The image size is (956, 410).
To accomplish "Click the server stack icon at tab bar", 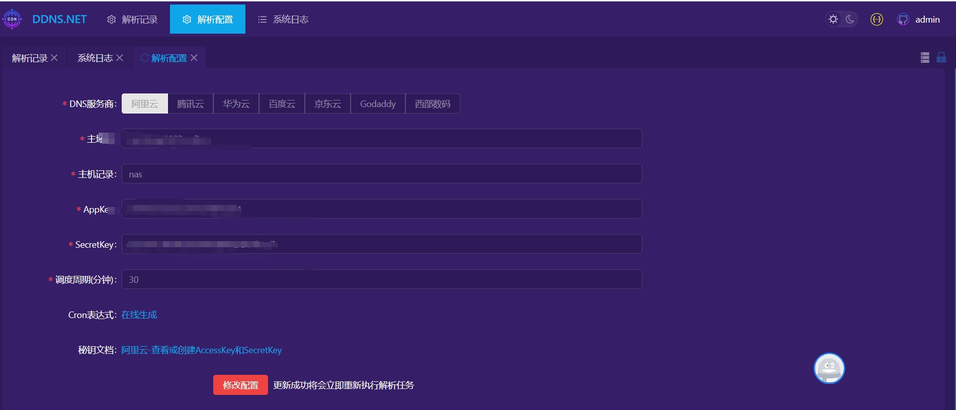I will pyautogui.click(x=925, y=57).
